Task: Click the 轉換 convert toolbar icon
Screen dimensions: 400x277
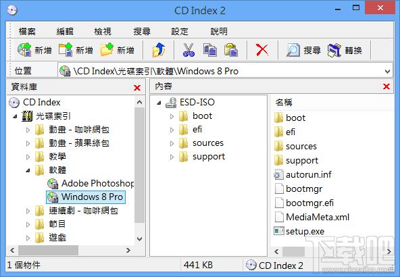Action: tap(334, 50)
